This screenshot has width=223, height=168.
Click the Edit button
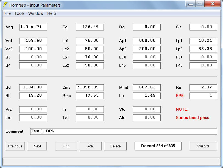66,146
